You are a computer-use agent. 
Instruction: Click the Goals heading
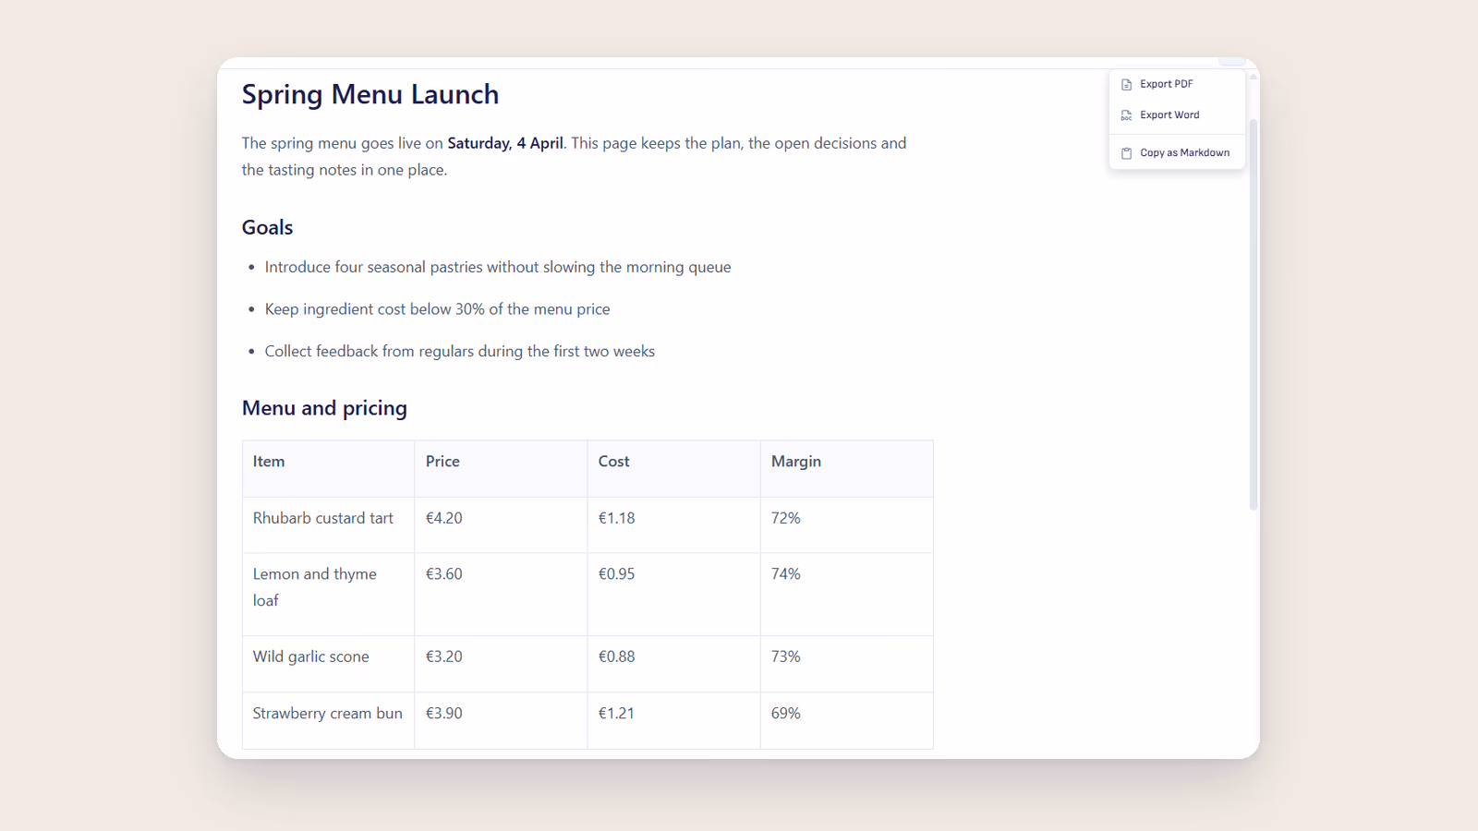[x=268, y=227]
